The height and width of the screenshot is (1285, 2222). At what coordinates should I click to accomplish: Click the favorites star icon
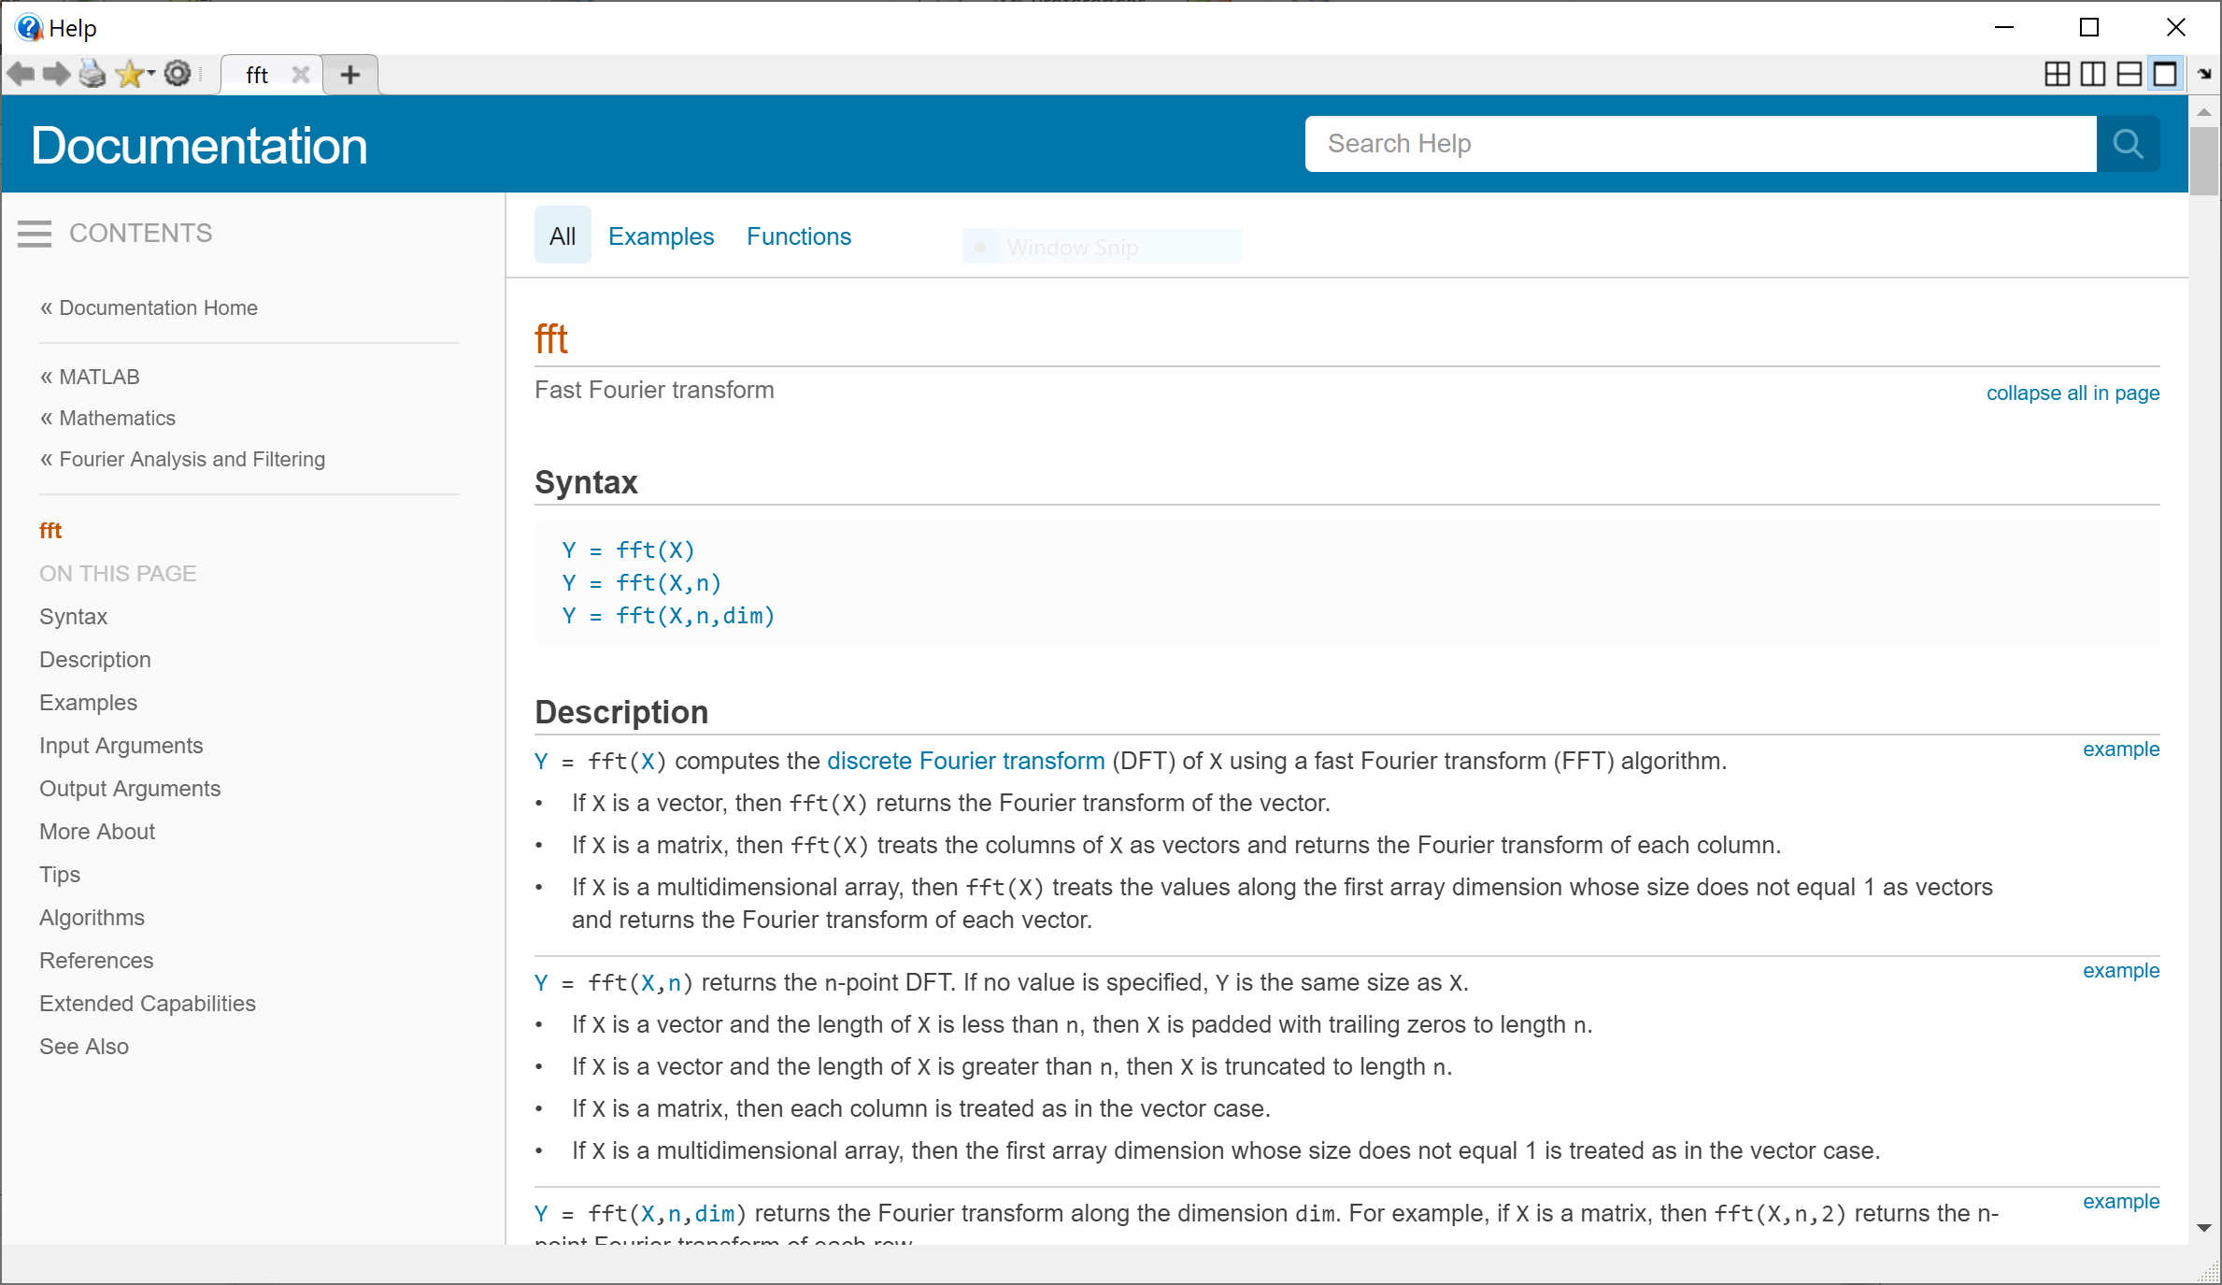133,74
